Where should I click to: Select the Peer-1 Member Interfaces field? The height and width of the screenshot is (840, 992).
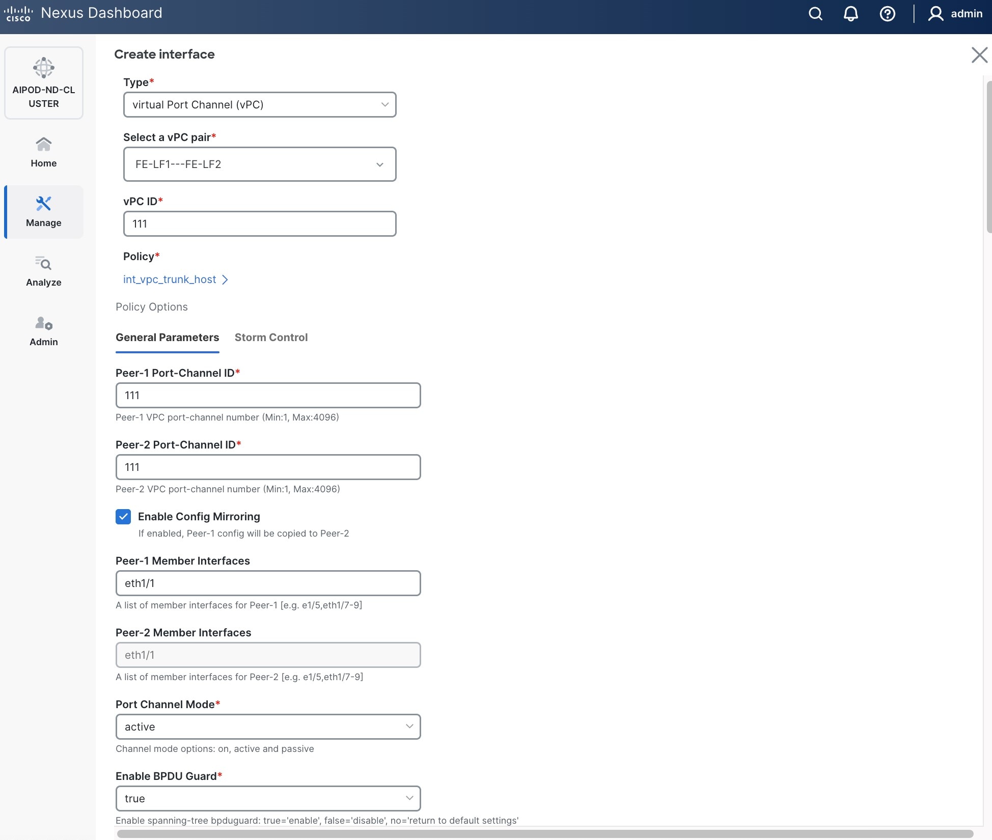pos(268,583)
